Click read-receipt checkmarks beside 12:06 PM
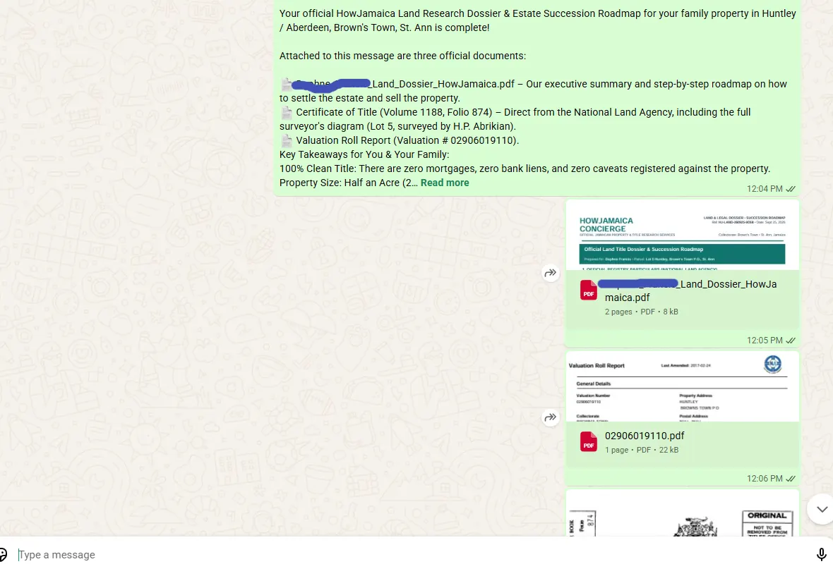Viewport: 833px width, 564px height. point(791,479)
